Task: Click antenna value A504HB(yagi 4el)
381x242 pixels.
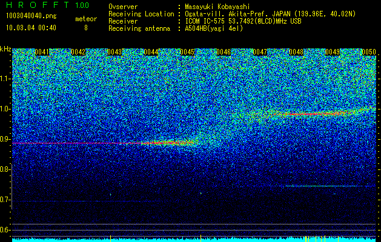Action: (214, 28)
